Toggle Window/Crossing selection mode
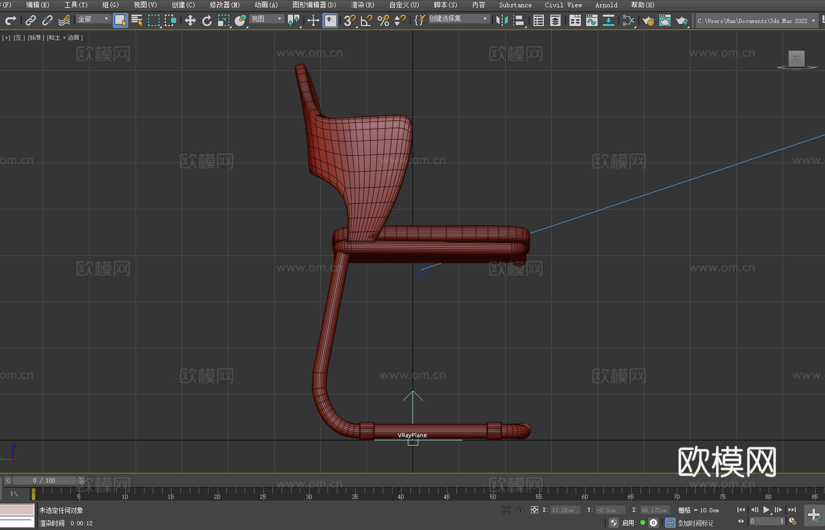825x530 pixels. (x=171, y=20)
